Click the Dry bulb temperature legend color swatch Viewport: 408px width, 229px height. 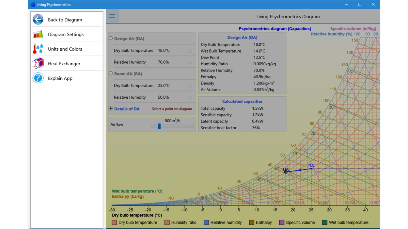click(x=114, y=222)
